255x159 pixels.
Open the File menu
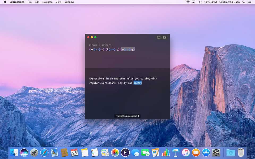coord(29,2)
